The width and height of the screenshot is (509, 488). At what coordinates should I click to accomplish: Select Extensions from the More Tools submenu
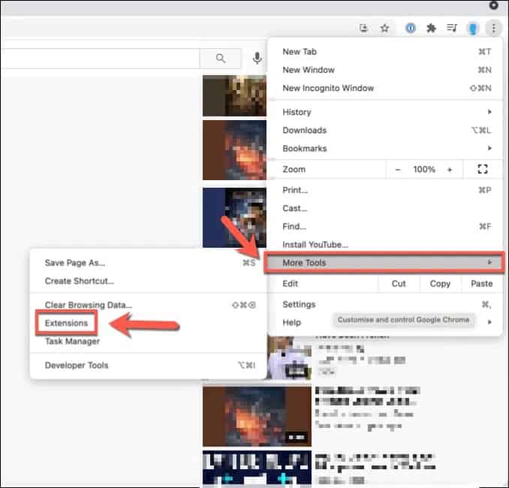(66, 323)
